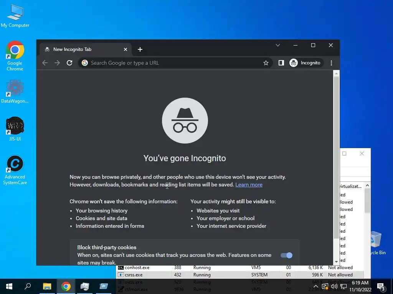This screenshot has width=393, height=294.
Task: Click the Task Manager taskbar icon
Action: pos(85,286)
